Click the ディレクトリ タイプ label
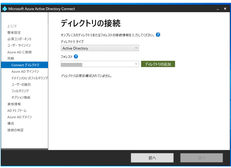Viewport: 231px width, 168px height. coord(72,42)
